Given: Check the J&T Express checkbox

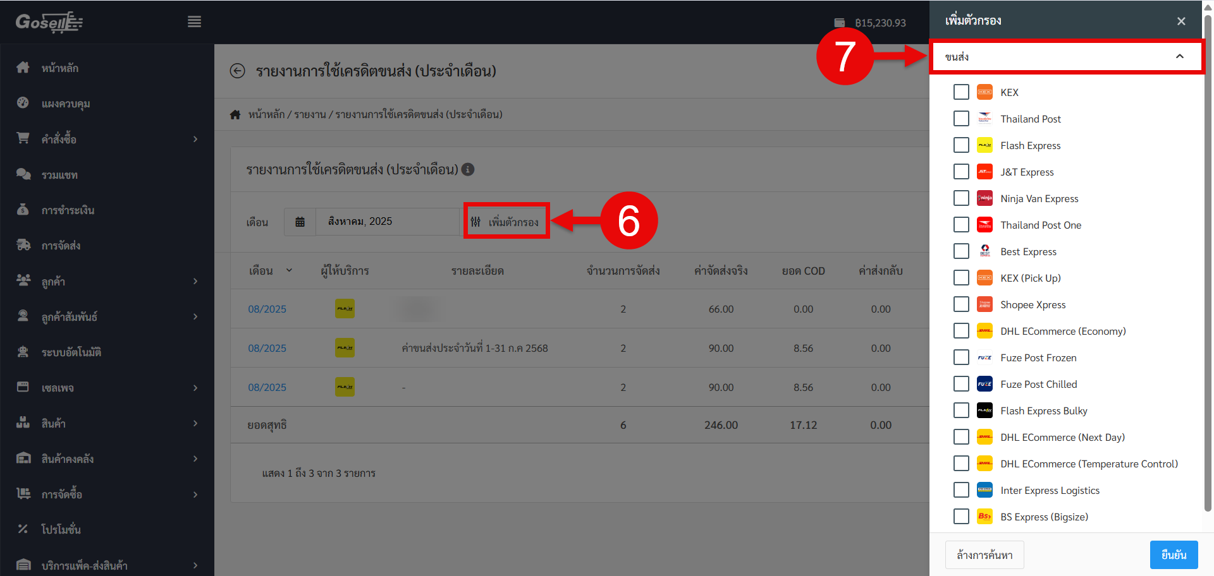Looking at the screenshot, I should click(961, 172).
